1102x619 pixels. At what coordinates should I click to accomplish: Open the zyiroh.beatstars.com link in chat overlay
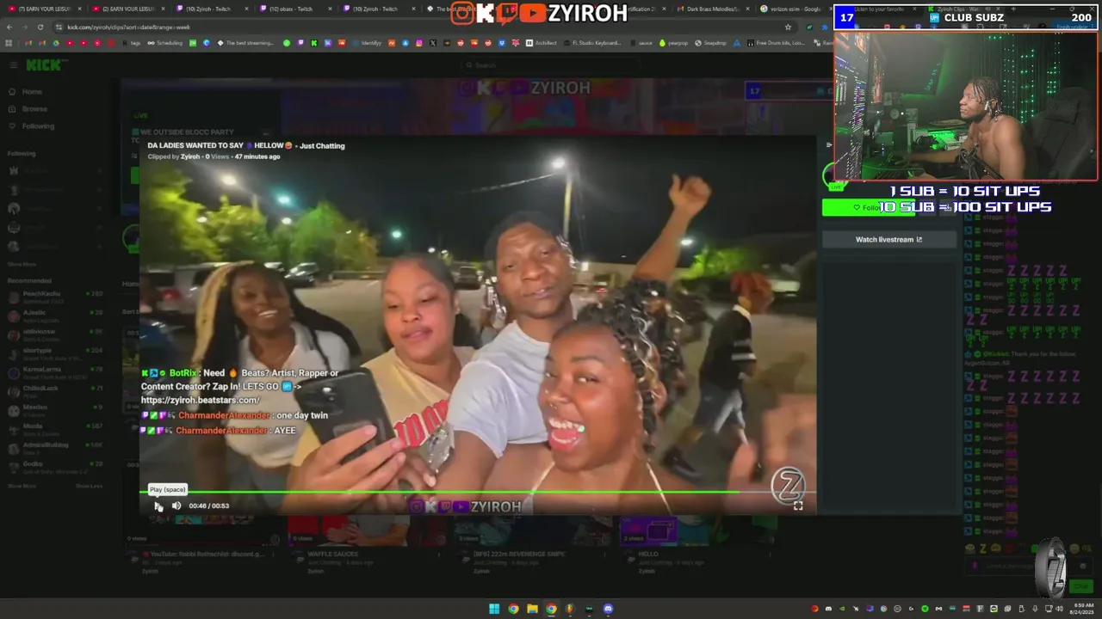click(x=200, y=401)
